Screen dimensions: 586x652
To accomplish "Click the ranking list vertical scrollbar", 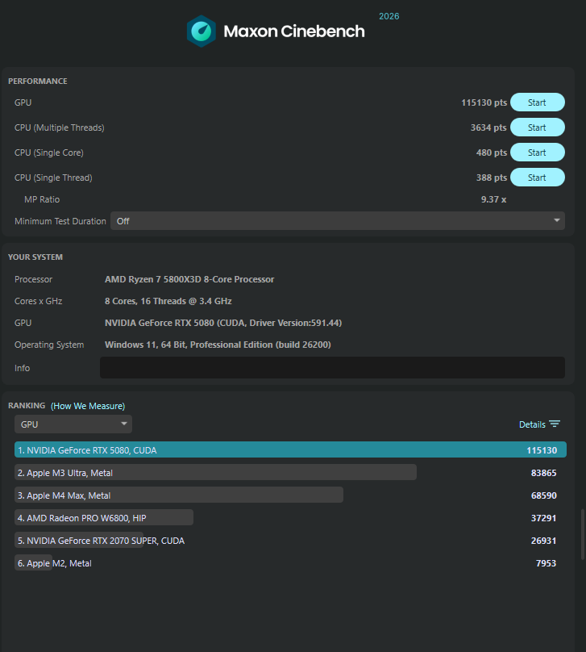I will point(582,534).
